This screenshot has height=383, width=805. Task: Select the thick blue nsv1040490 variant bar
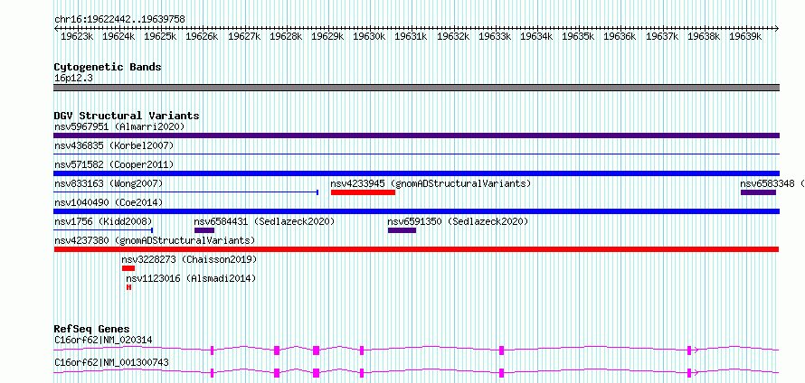click(416, 211)
